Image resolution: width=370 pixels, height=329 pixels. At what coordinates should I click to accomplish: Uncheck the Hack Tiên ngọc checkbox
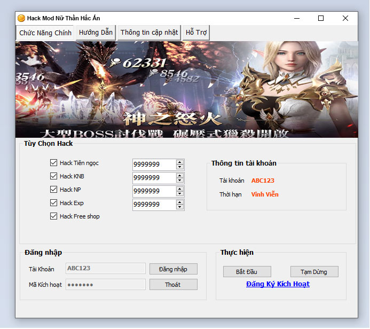(x=53, y=162)
